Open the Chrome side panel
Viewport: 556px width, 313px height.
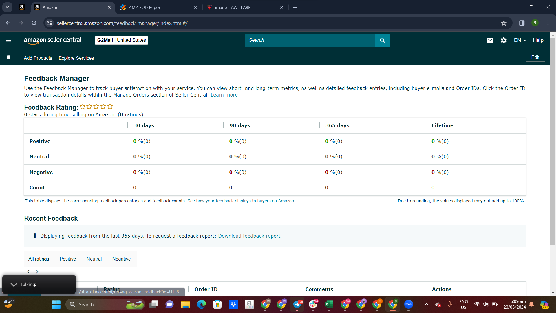tap(522, 23)
